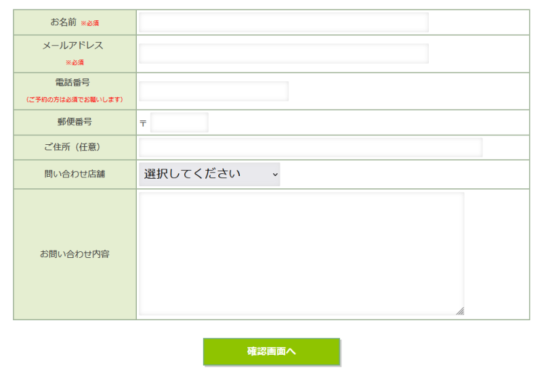Image resolution: width=542 pixels, height=373 pixels.
Task: Click the red ※必須 mark beside お名前
Action: [90, 24]
